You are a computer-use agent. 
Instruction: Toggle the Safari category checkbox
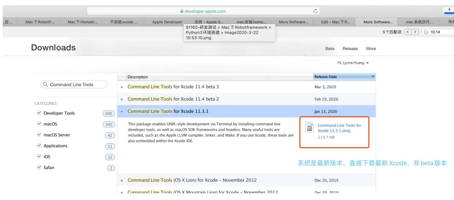[39, 167]
